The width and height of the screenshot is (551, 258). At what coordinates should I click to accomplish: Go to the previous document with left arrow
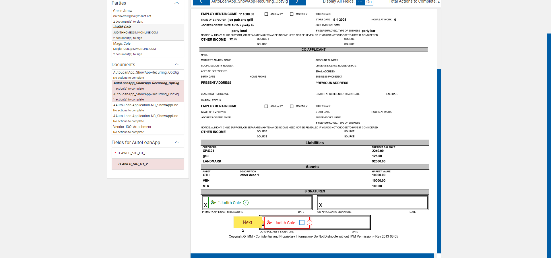(x=201, y=2)
